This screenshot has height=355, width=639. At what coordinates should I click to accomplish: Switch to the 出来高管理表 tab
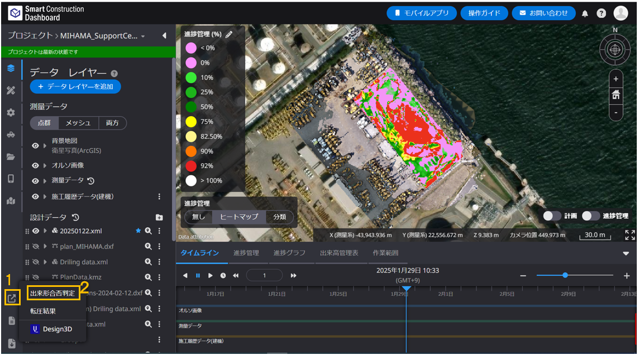(339, 253)
